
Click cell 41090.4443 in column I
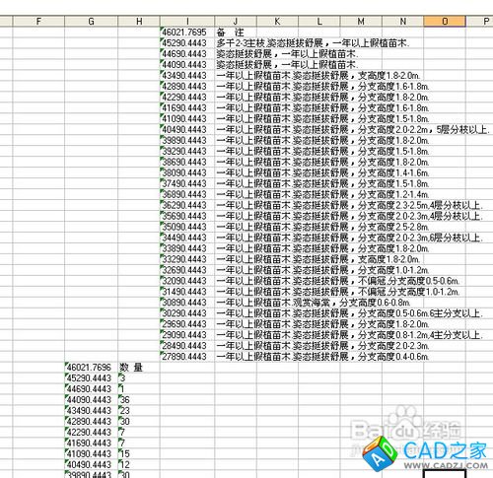[x=187, y=119]
